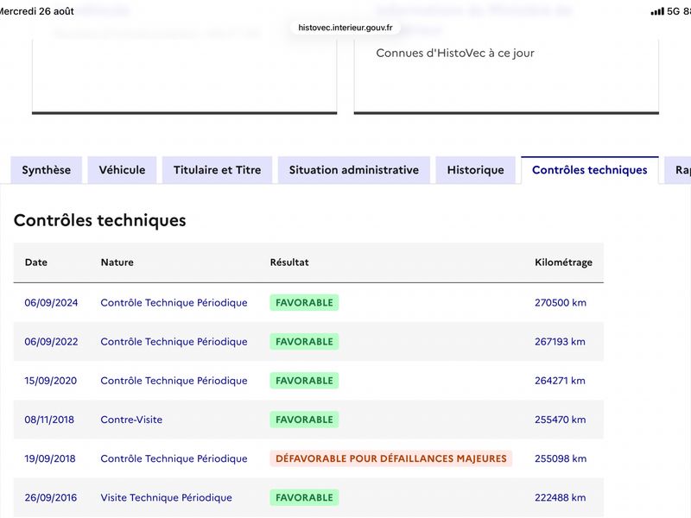Click the Résultat column header
The width and height of the screenshot is (691, 518).
[289, 262]
